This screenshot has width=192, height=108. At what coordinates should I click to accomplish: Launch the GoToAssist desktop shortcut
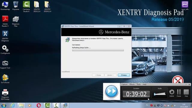[x=5, y=79]
